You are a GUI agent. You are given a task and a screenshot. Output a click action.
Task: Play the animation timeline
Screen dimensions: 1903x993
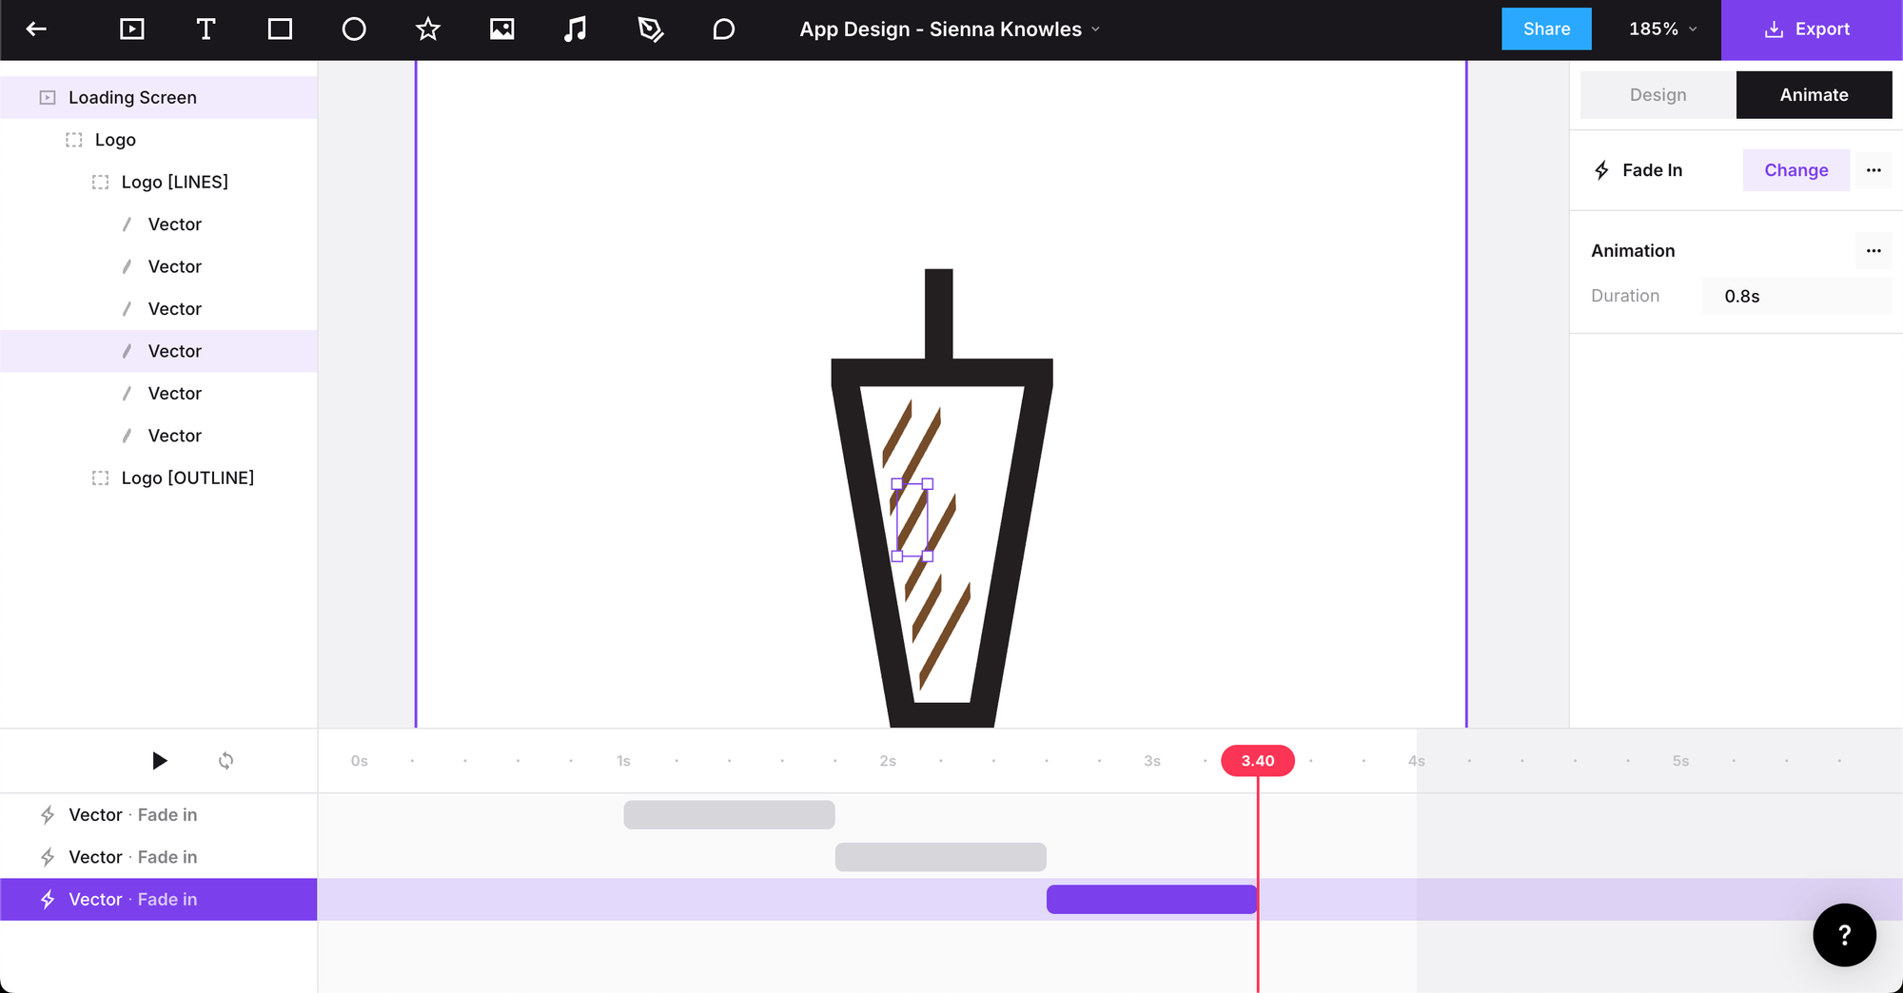pyautogui.click(x=160, y=761)
